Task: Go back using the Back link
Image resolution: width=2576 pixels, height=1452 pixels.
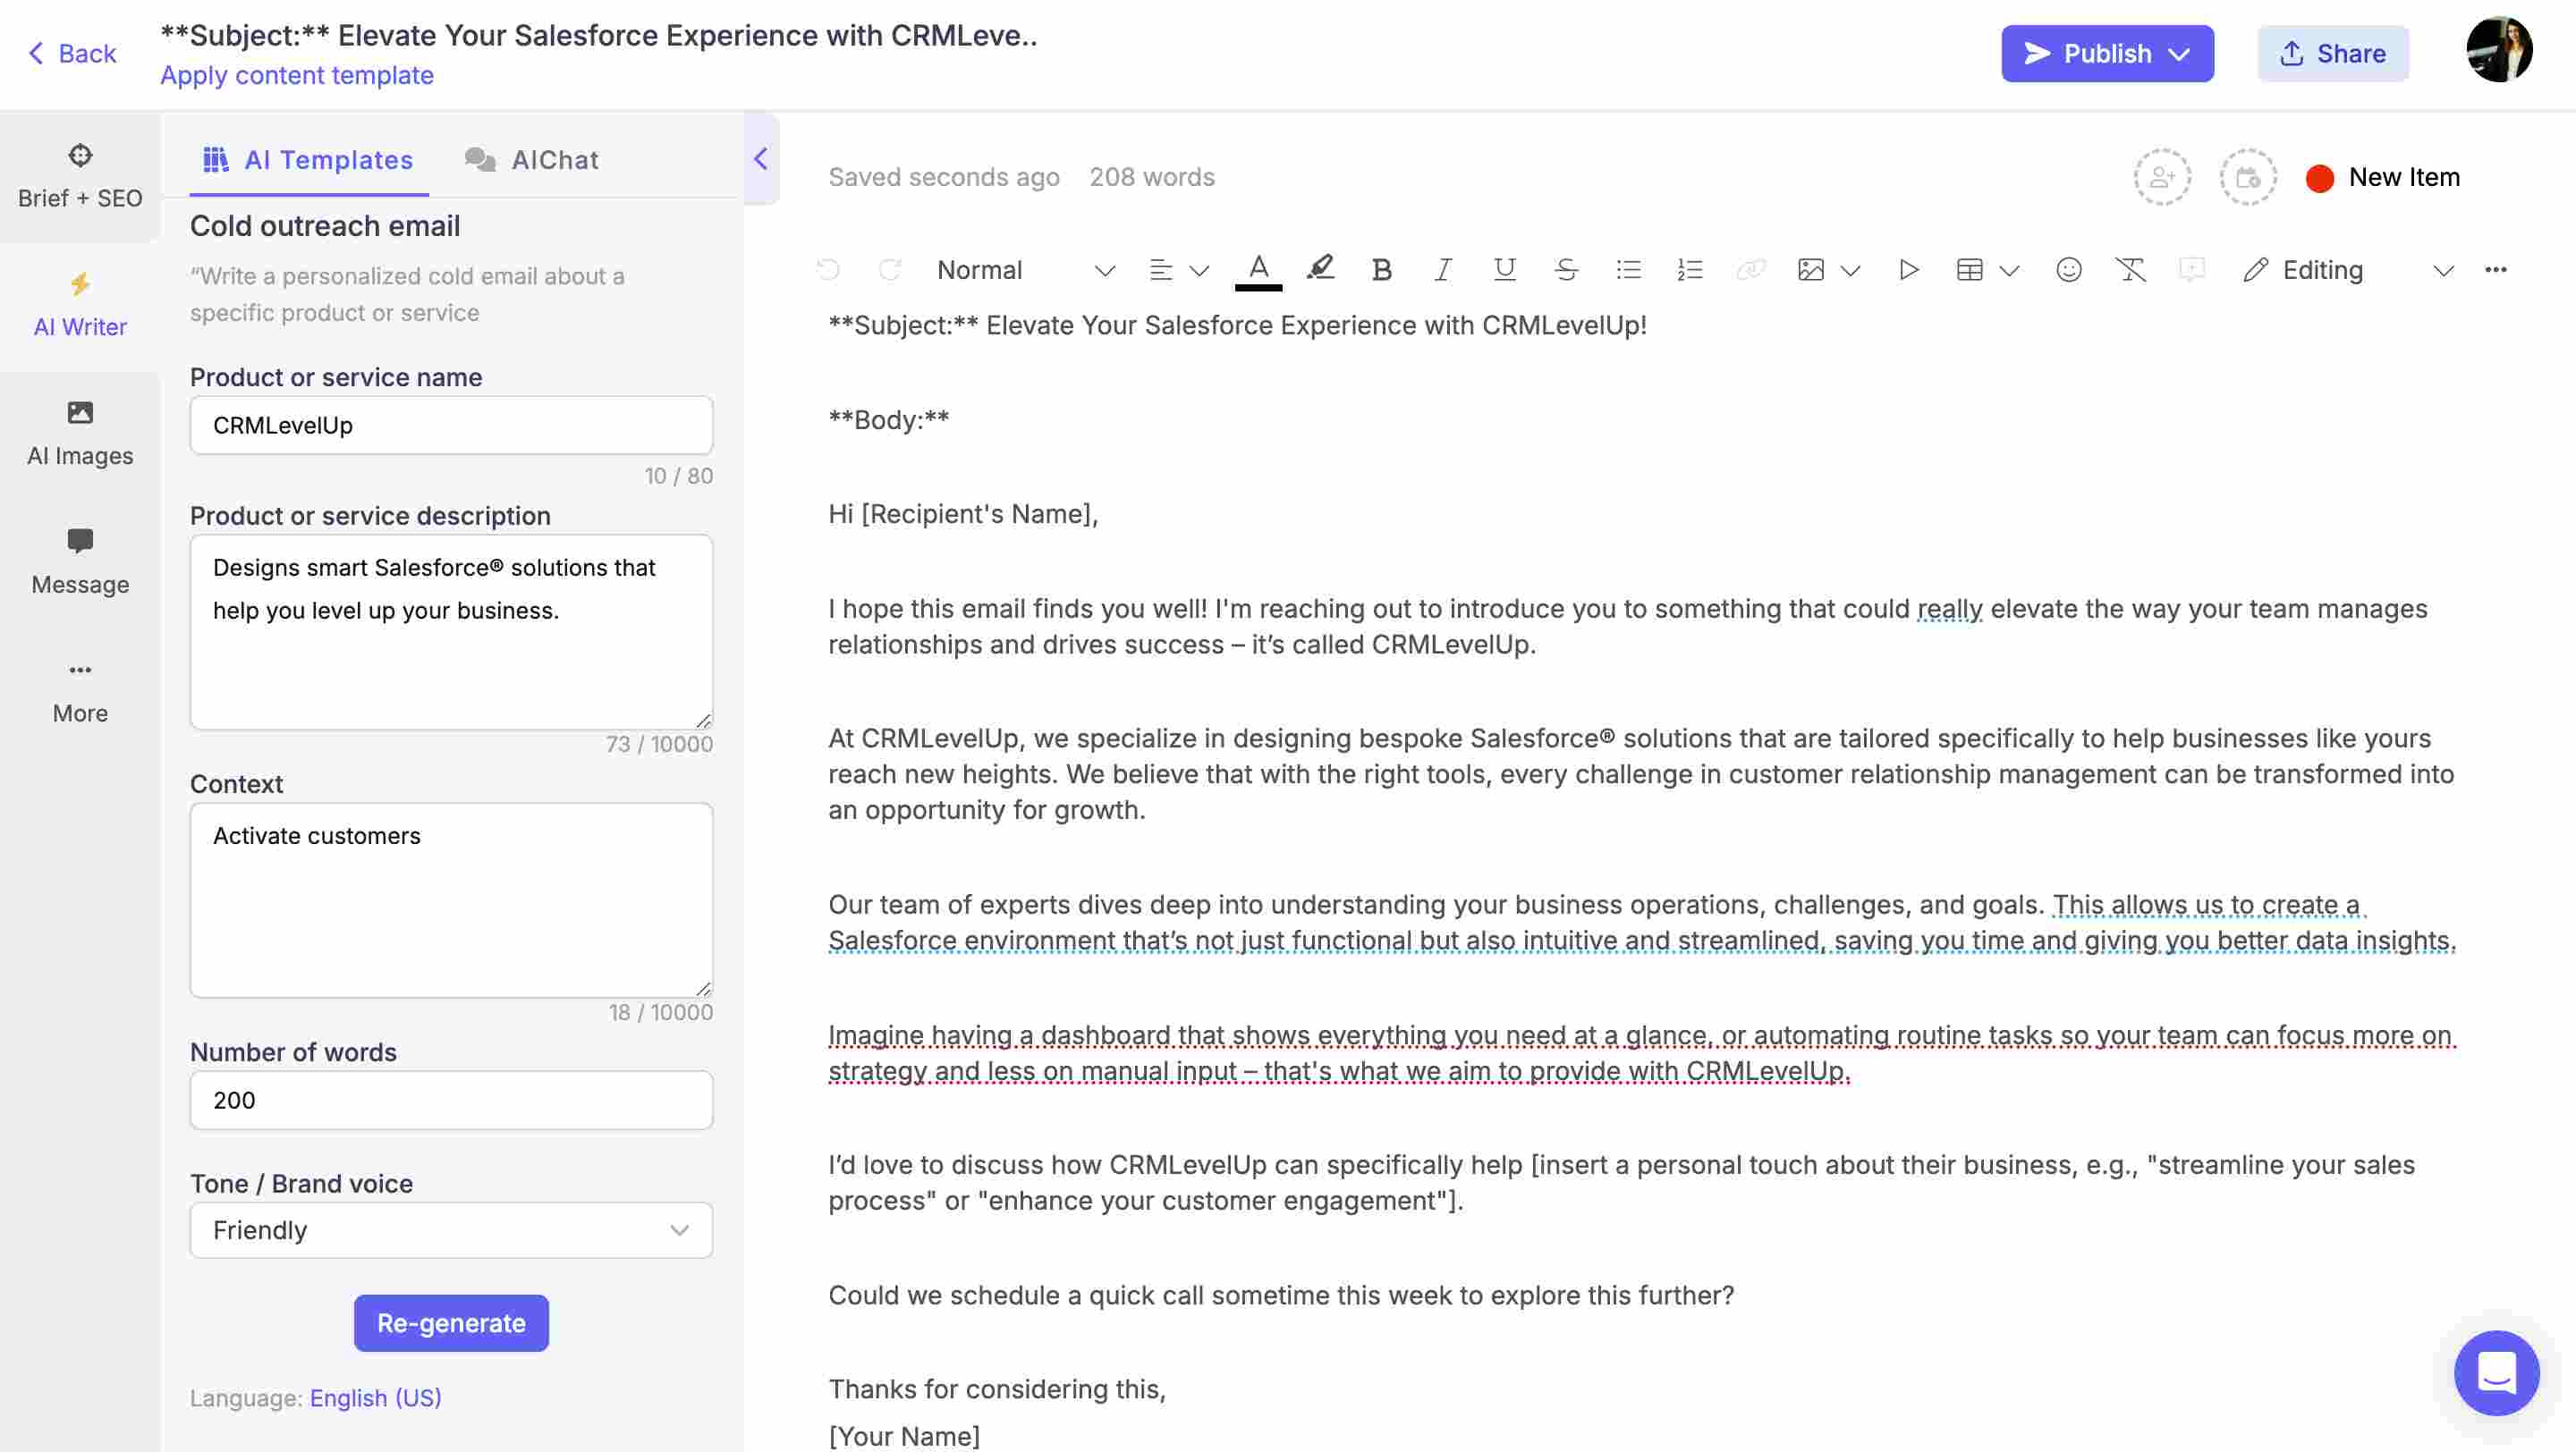Action: click(72, 53)
